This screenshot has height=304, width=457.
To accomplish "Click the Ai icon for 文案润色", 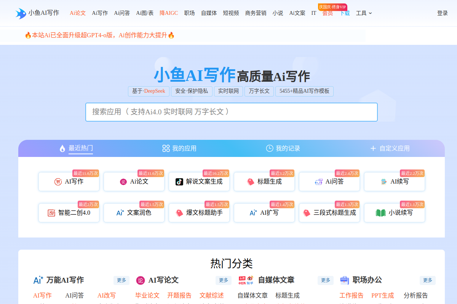I will (120, 213).
